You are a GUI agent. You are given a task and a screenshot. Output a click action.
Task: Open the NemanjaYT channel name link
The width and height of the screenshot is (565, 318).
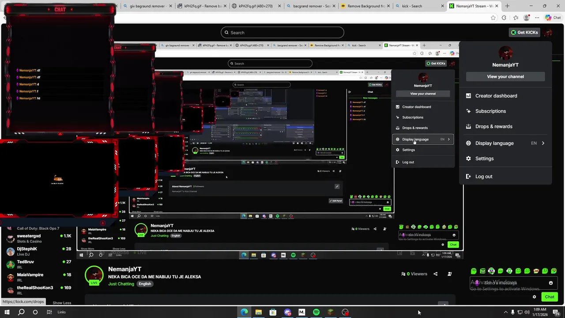click(x=125, y=269)
